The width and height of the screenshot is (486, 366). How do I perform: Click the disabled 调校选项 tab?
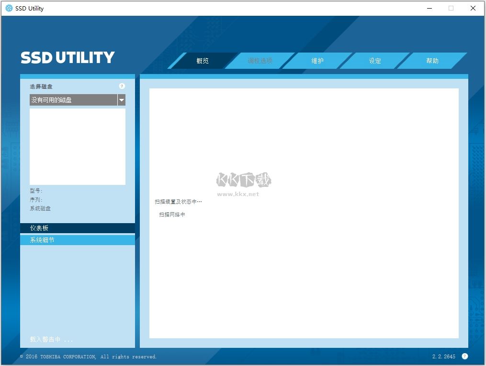260,61
